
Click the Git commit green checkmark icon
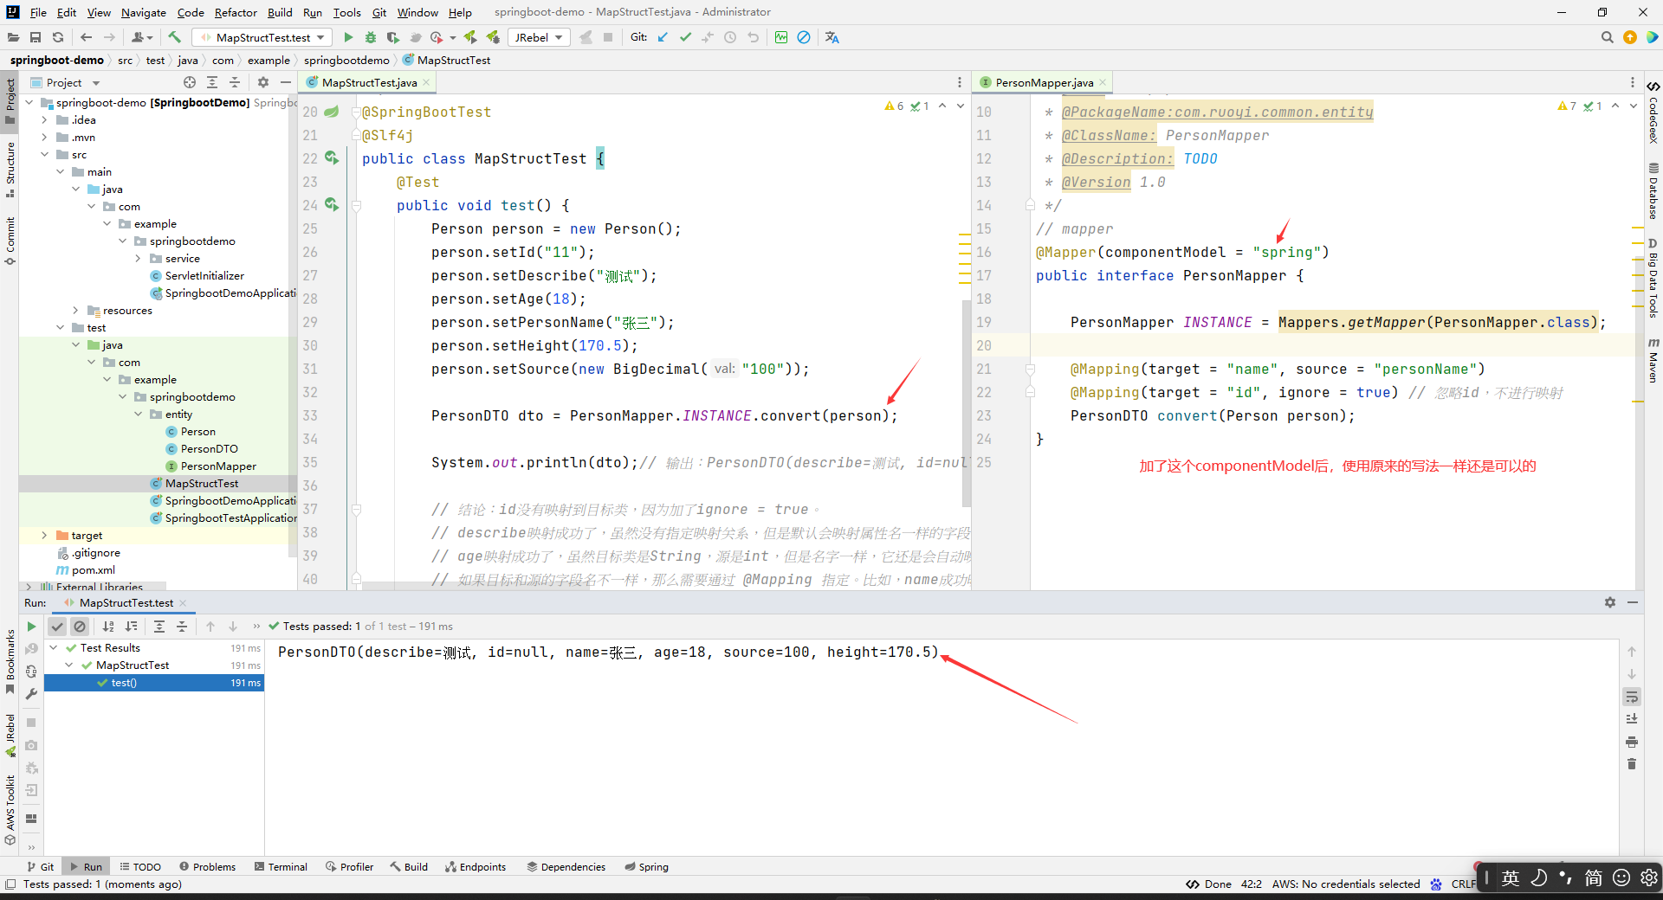tap(685, 37)
